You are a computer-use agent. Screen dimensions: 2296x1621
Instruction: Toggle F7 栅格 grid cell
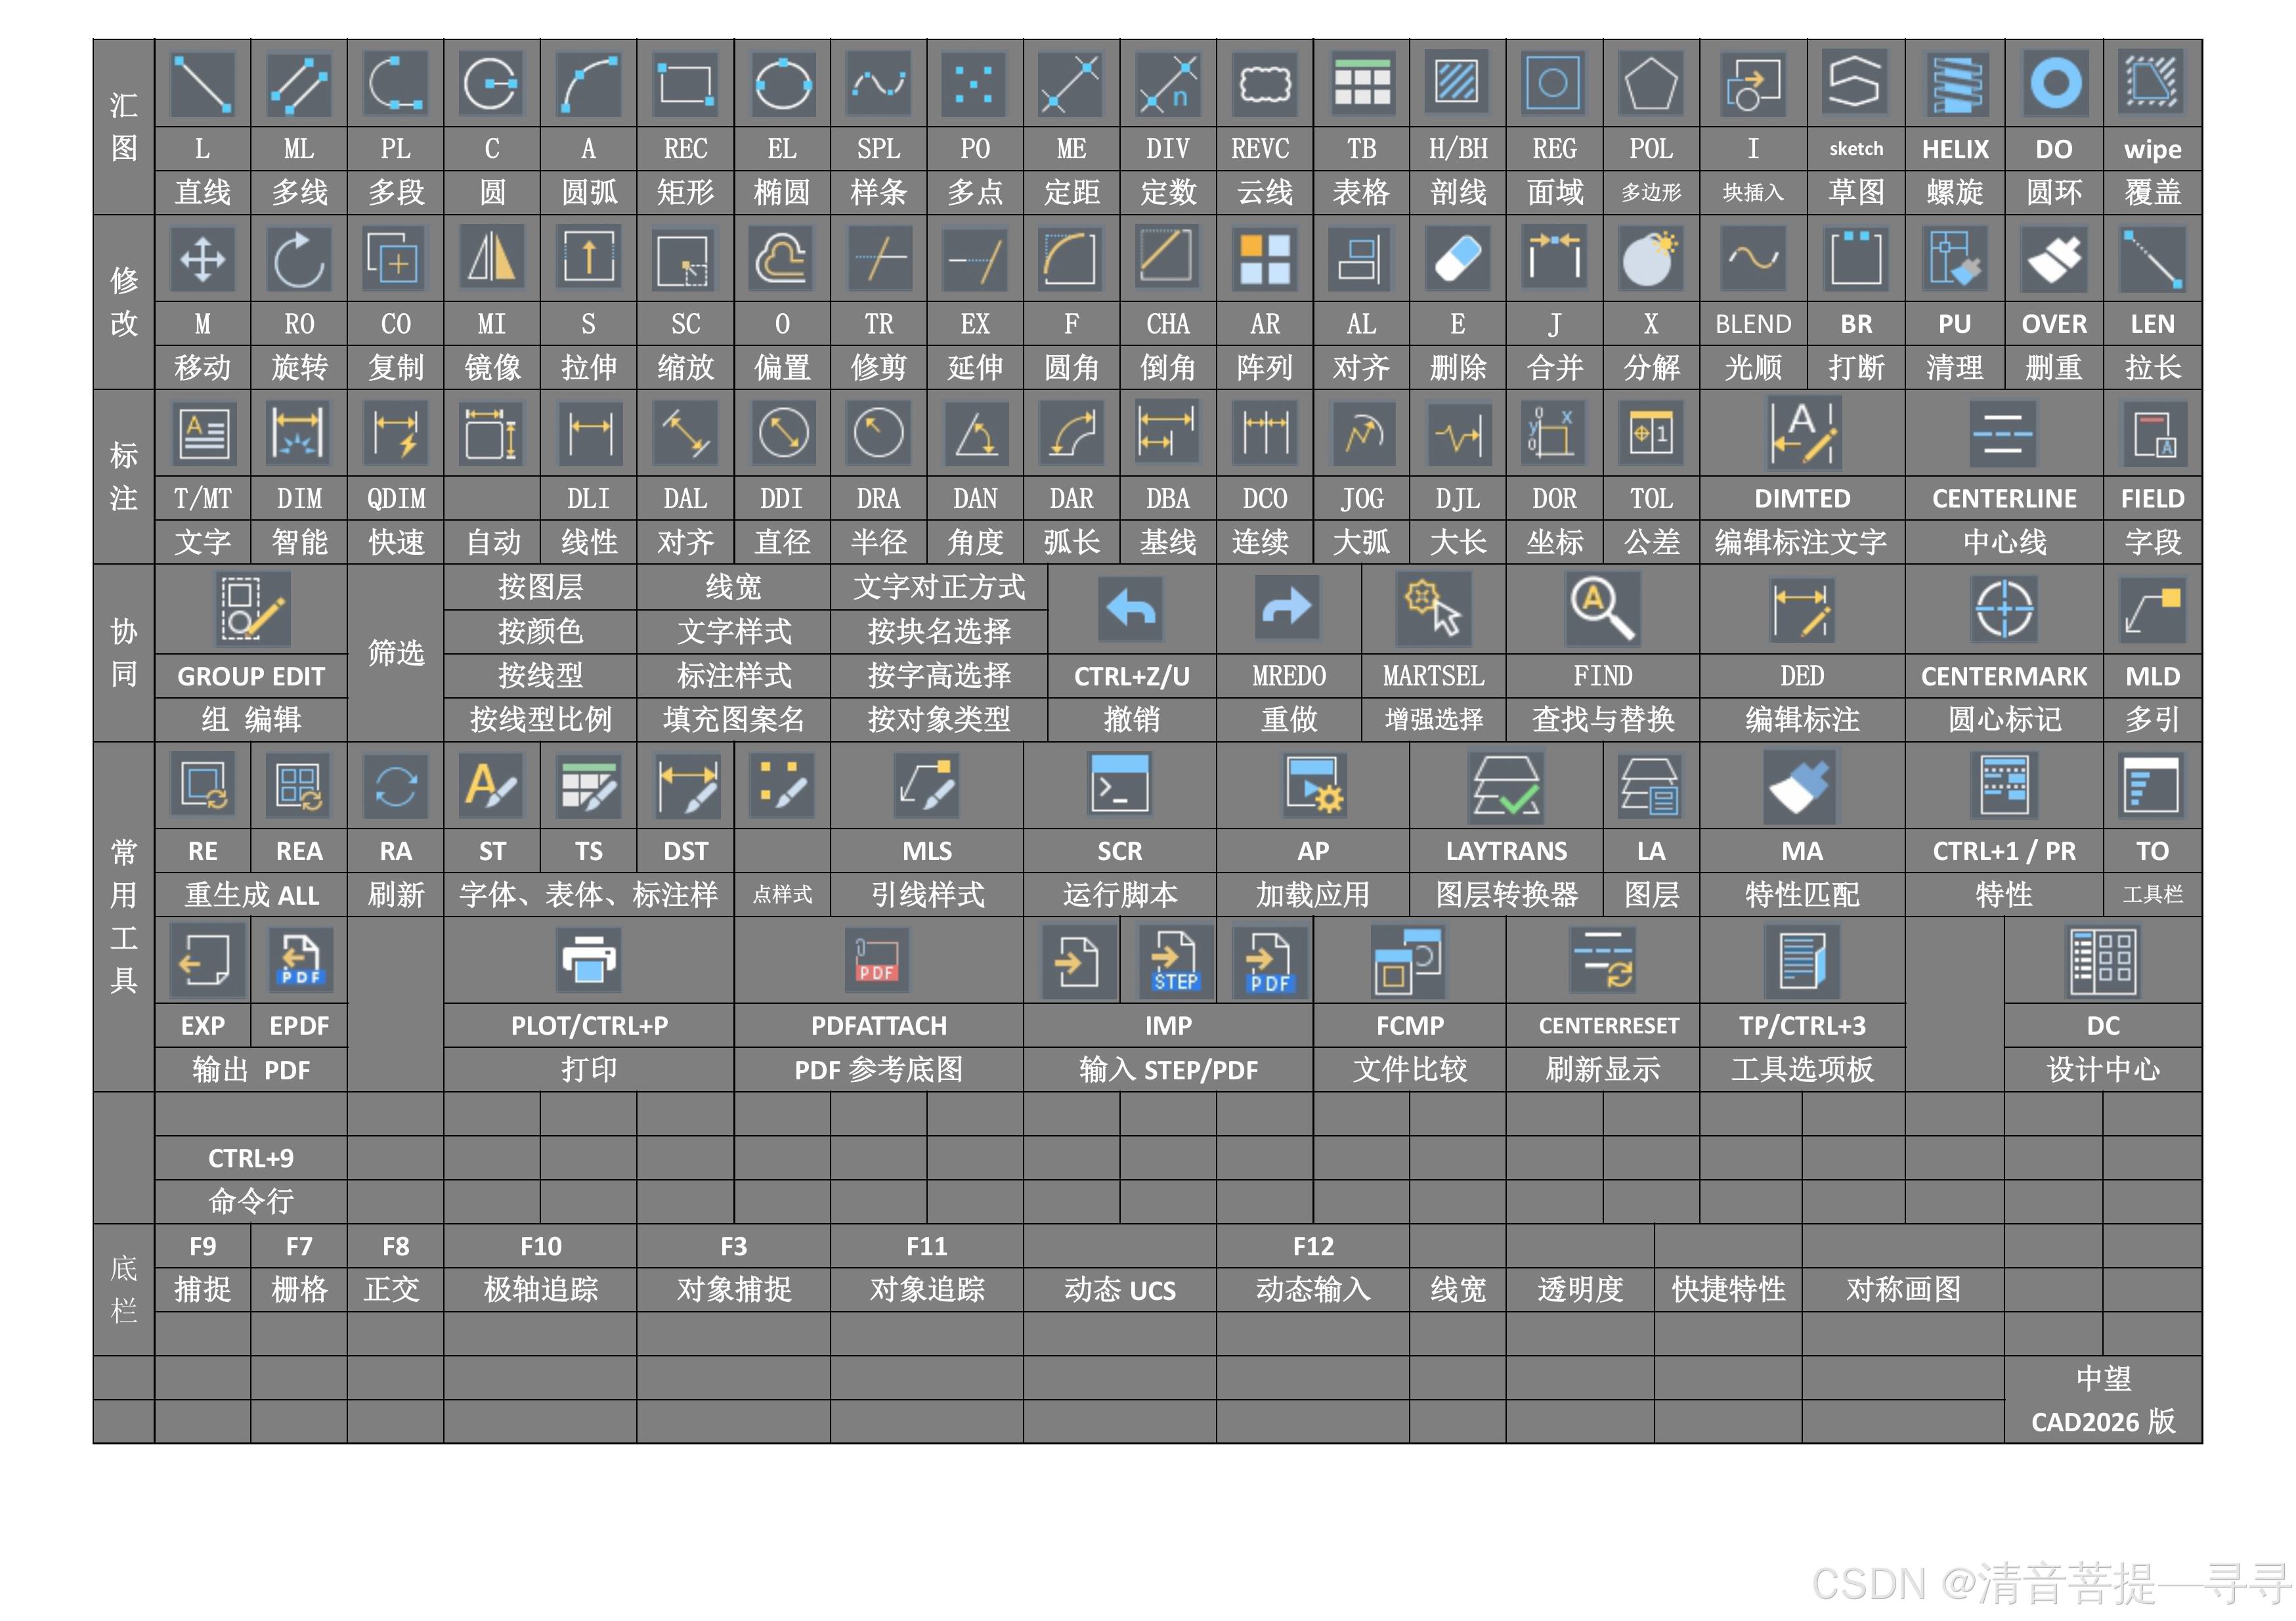(299, 1267)
